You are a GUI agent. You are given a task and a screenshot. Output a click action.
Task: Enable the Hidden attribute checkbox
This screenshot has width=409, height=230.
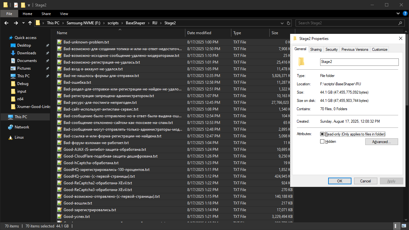pos(322,142)
